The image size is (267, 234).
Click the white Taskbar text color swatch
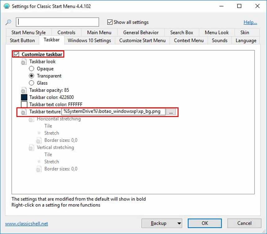click(x=24, y=104)
